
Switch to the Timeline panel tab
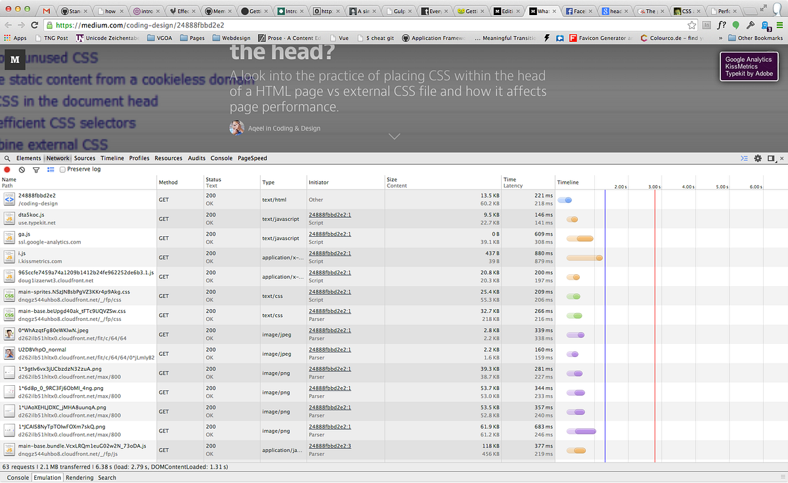tap(112, 158)
